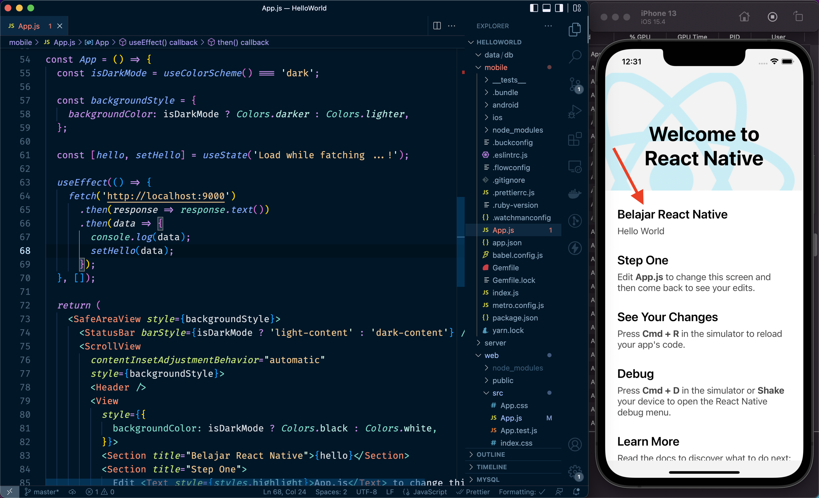The width and height of the screenshot is (819, 498).
Task: Collapse the mobile folder in explorer
Action: 496,67
